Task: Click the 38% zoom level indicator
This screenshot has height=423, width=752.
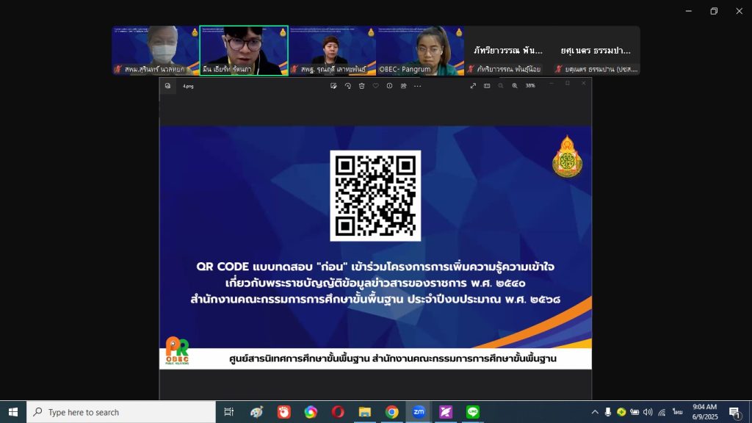Action: point(530,86)
